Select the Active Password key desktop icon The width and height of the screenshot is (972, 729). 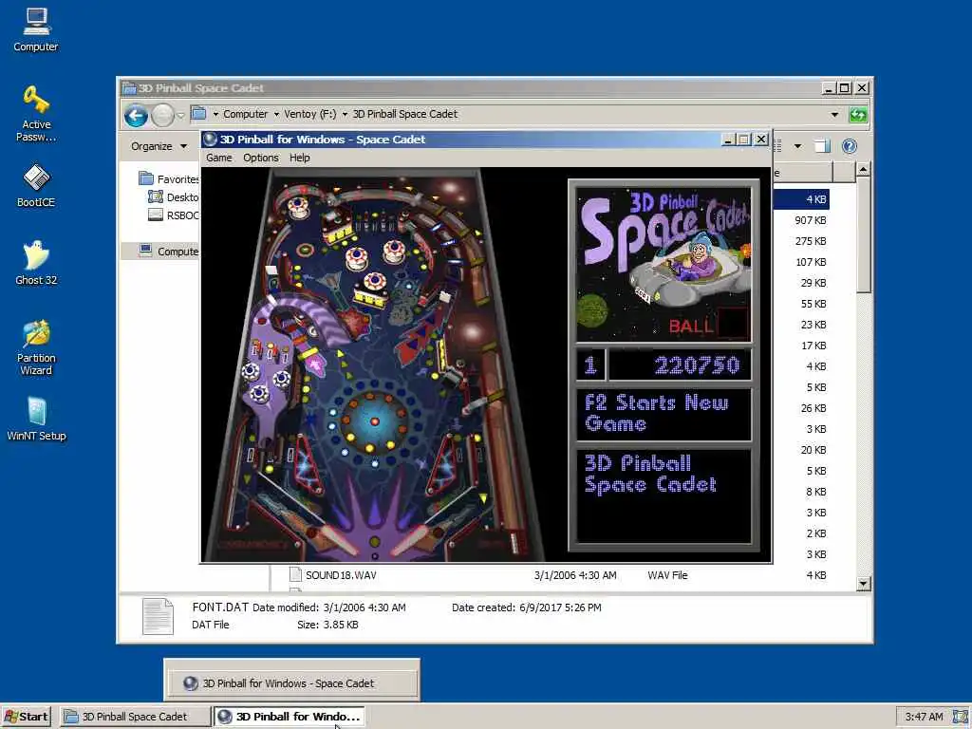(36, 114)
